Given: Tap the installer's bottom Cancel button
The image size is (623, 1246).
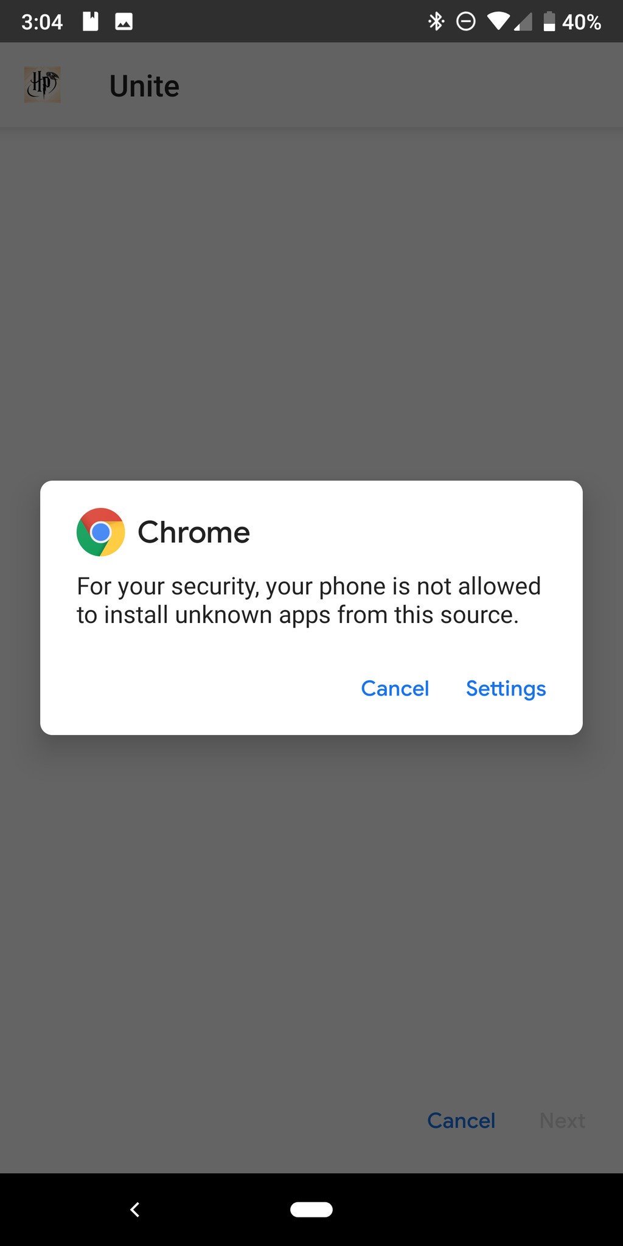Looking at the screenshot, I should [x=461, y=1121].
